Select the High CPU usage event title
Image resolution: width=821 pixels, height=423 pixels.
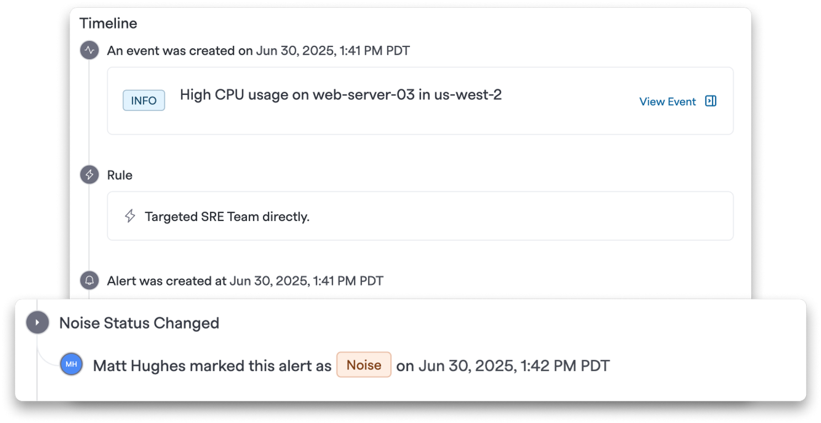(341, 95)
